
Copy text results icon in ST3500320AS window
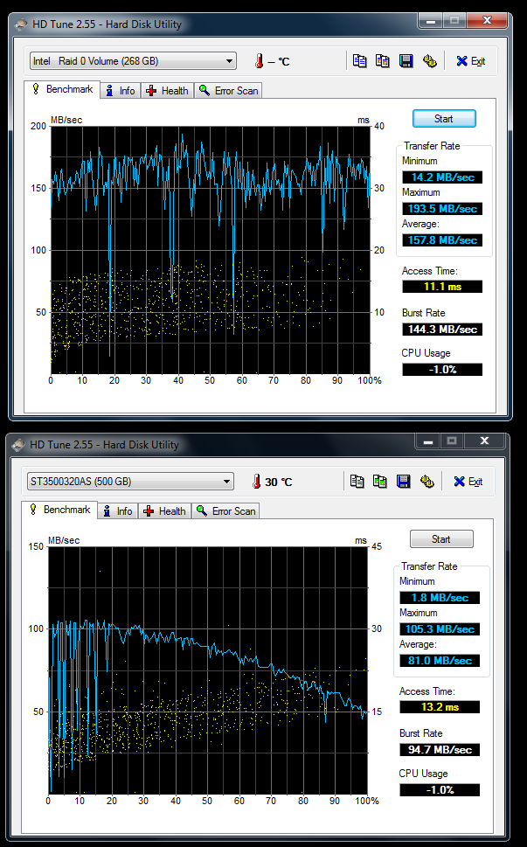coord(357,482)
